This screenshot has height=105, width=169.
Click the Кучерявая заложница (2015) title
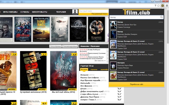coord(33,92)
